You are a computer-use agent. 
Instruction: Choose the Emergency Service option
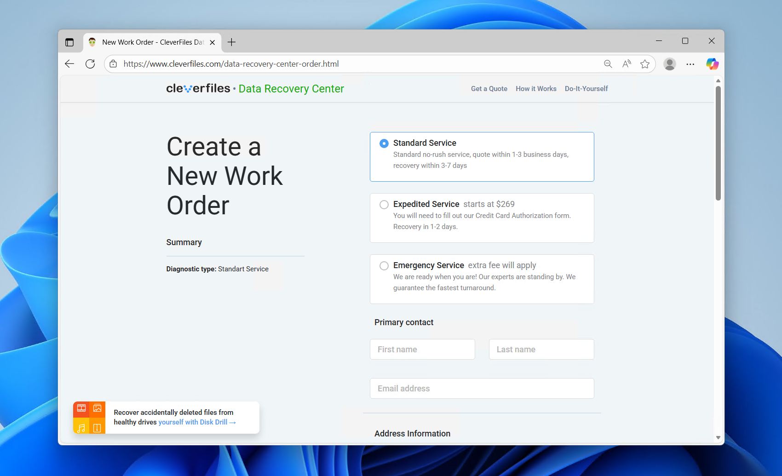(384, 266)
